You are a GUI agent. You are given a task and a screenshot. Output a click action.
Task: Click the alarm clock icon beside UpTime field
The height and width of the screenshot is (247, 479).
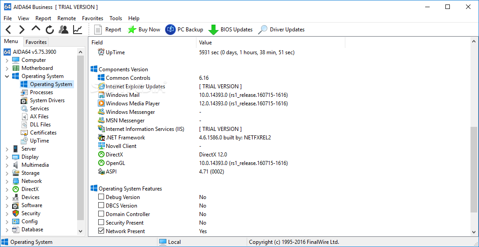(101, 52)
